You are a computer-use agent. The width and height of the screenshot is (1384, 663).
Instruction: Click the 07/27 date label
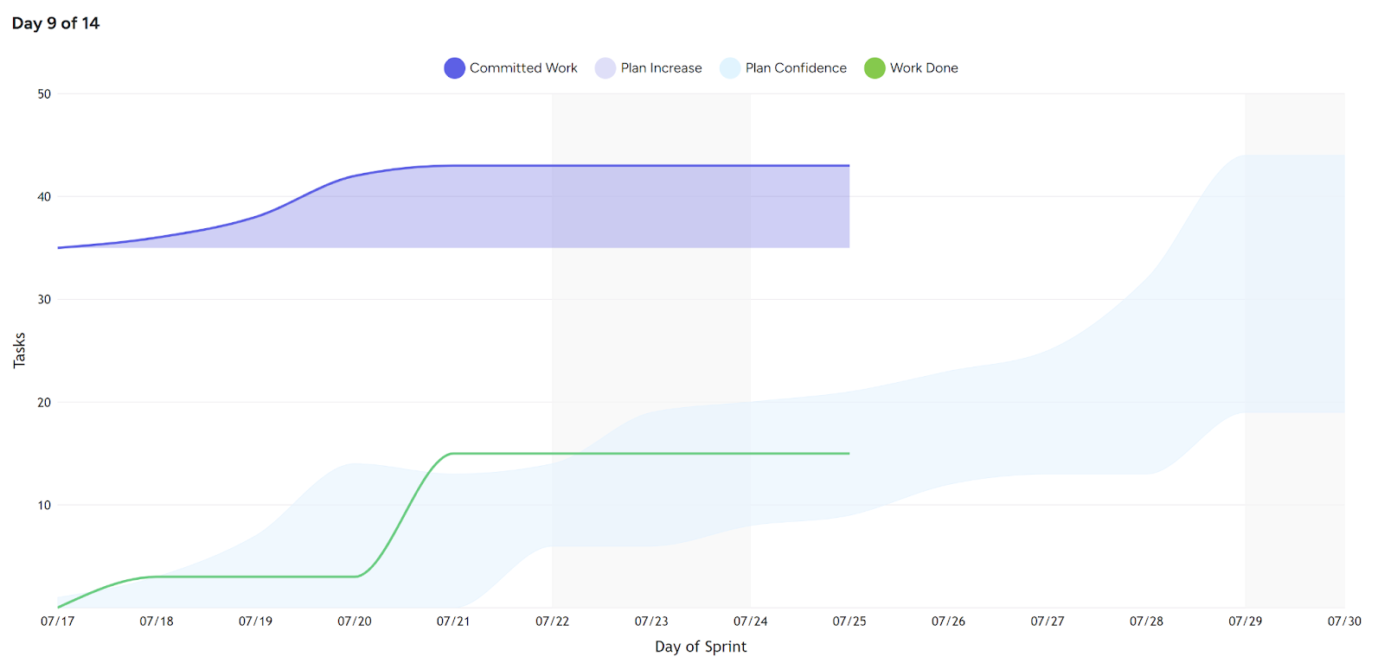point(1048,622)
